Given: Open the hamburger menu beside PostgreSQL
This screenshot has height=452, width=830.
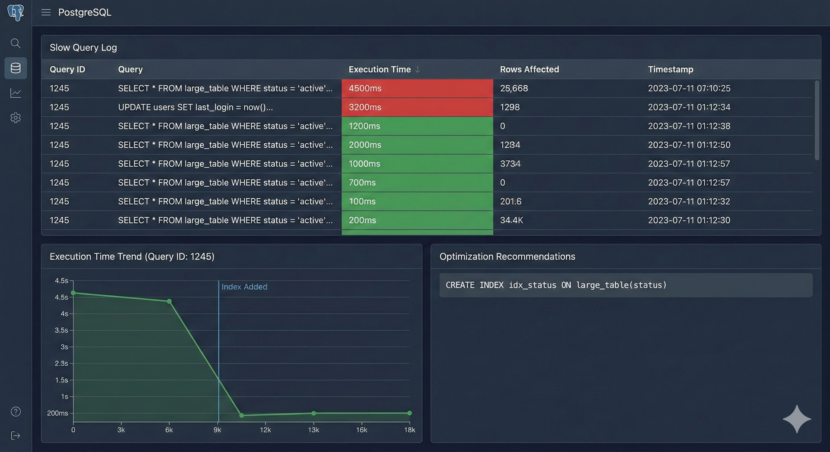Looking at the screenshot, I should tap(46, 13).
